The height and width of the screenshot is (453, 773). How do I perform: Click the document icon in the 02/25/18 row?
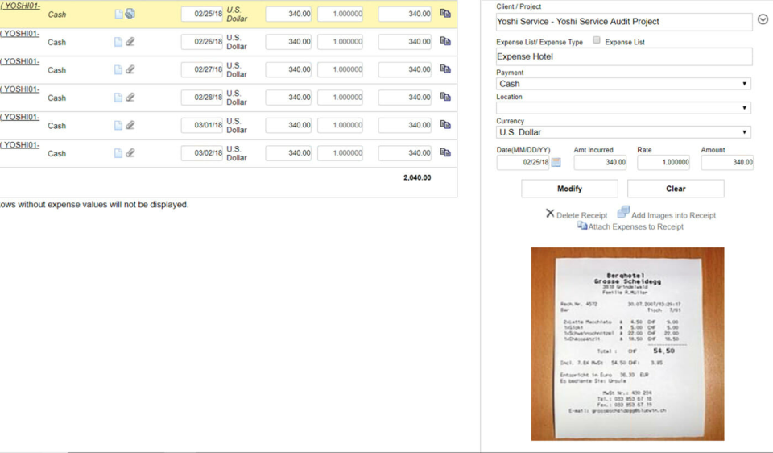(118, 15)
